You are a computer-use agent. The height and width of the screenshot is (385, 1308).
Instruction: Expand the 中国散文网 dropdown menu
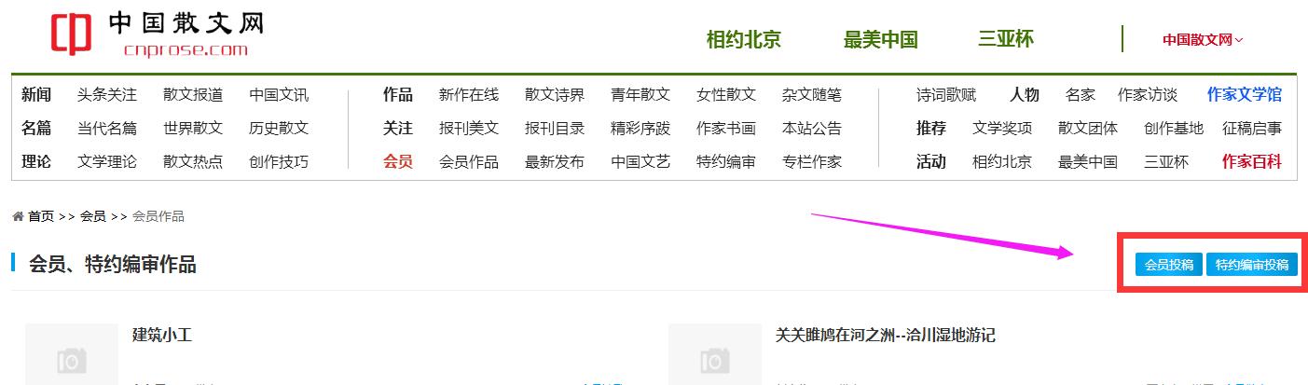[1203, 40]
